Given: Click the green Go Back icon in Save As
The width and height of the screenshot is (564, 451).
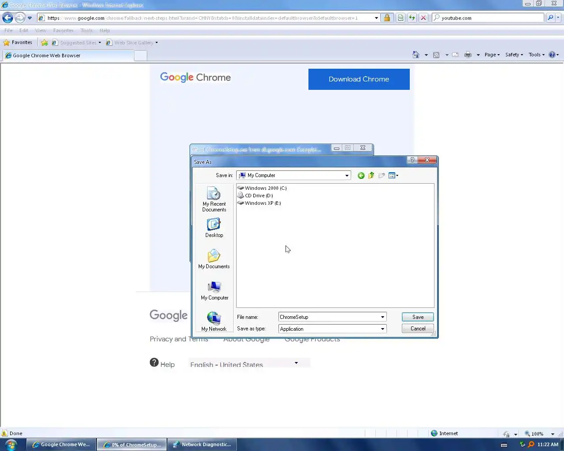Looking at the screenshot, I should tap(361, 176).
